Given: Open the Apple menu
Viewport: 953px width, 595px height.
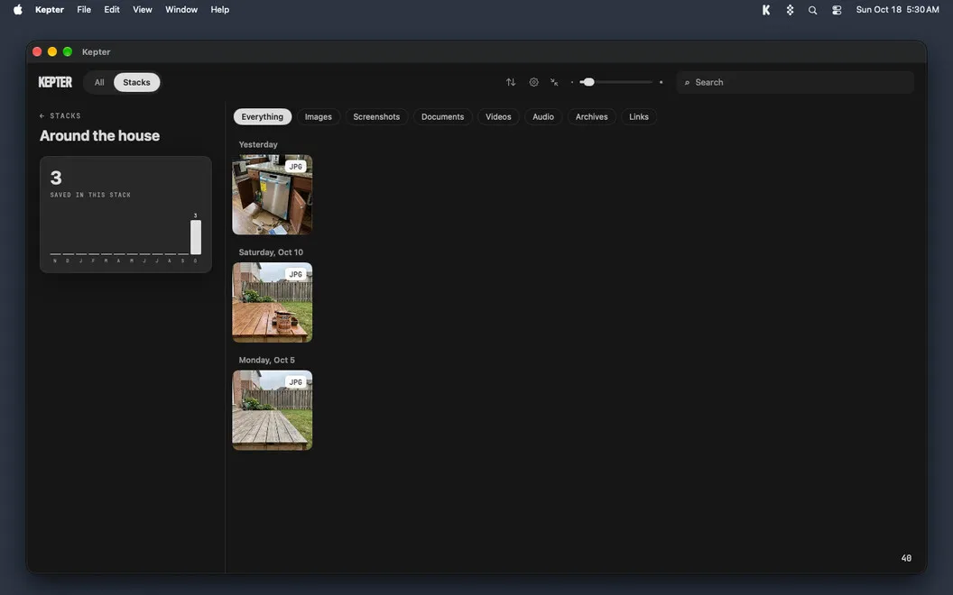Looking at the screenshot, I should (x=18, y=10).
